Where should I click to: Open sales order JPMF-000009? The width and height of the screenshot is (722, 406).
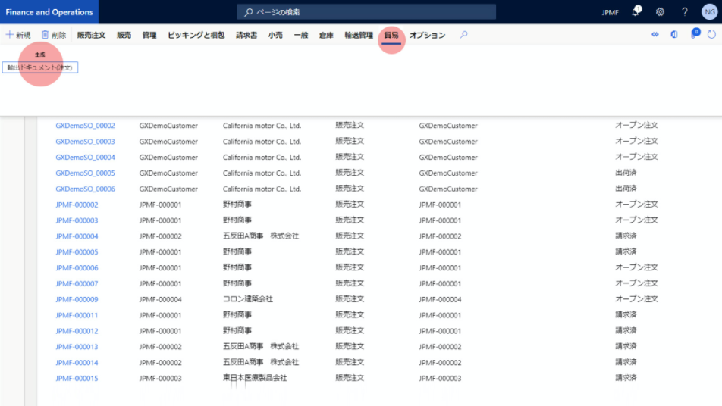tap(77, 299)
